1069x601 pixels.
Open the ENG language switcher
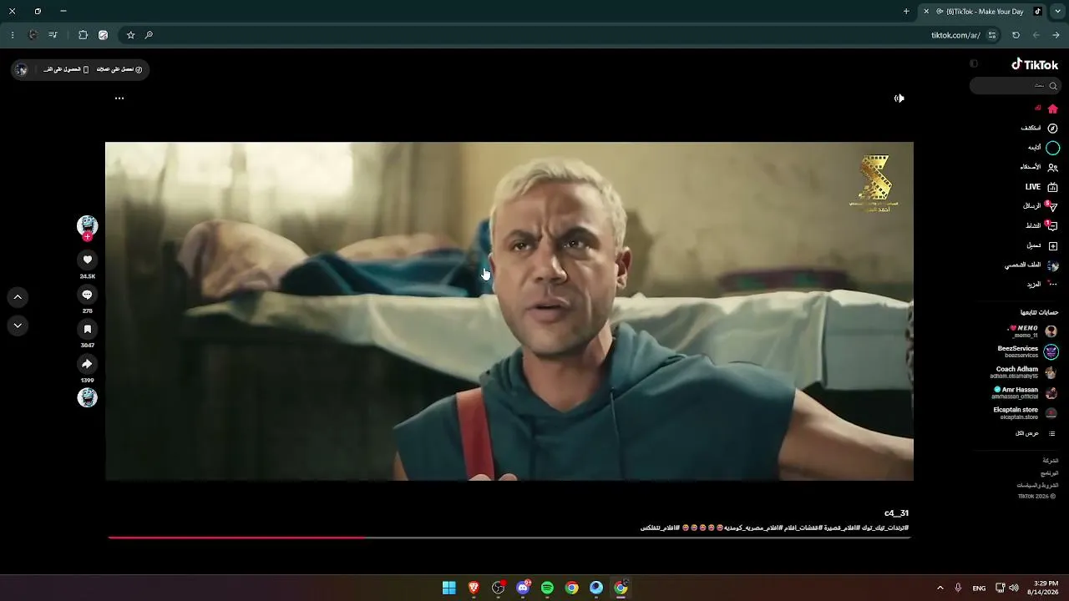coord(979,588)
